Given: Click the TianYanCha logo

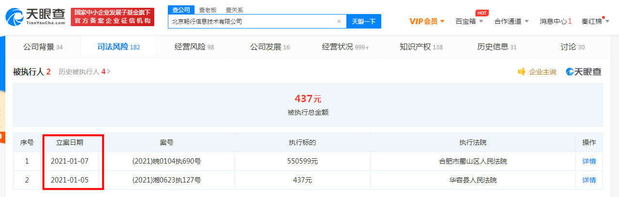Looking at the screenshot, I should pyautogui.click(x=35, y=16).
